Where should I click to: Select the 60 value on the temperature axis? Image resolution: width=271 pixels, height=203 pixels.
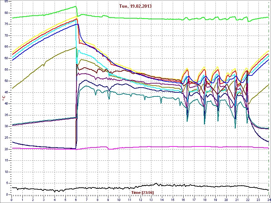6,58
